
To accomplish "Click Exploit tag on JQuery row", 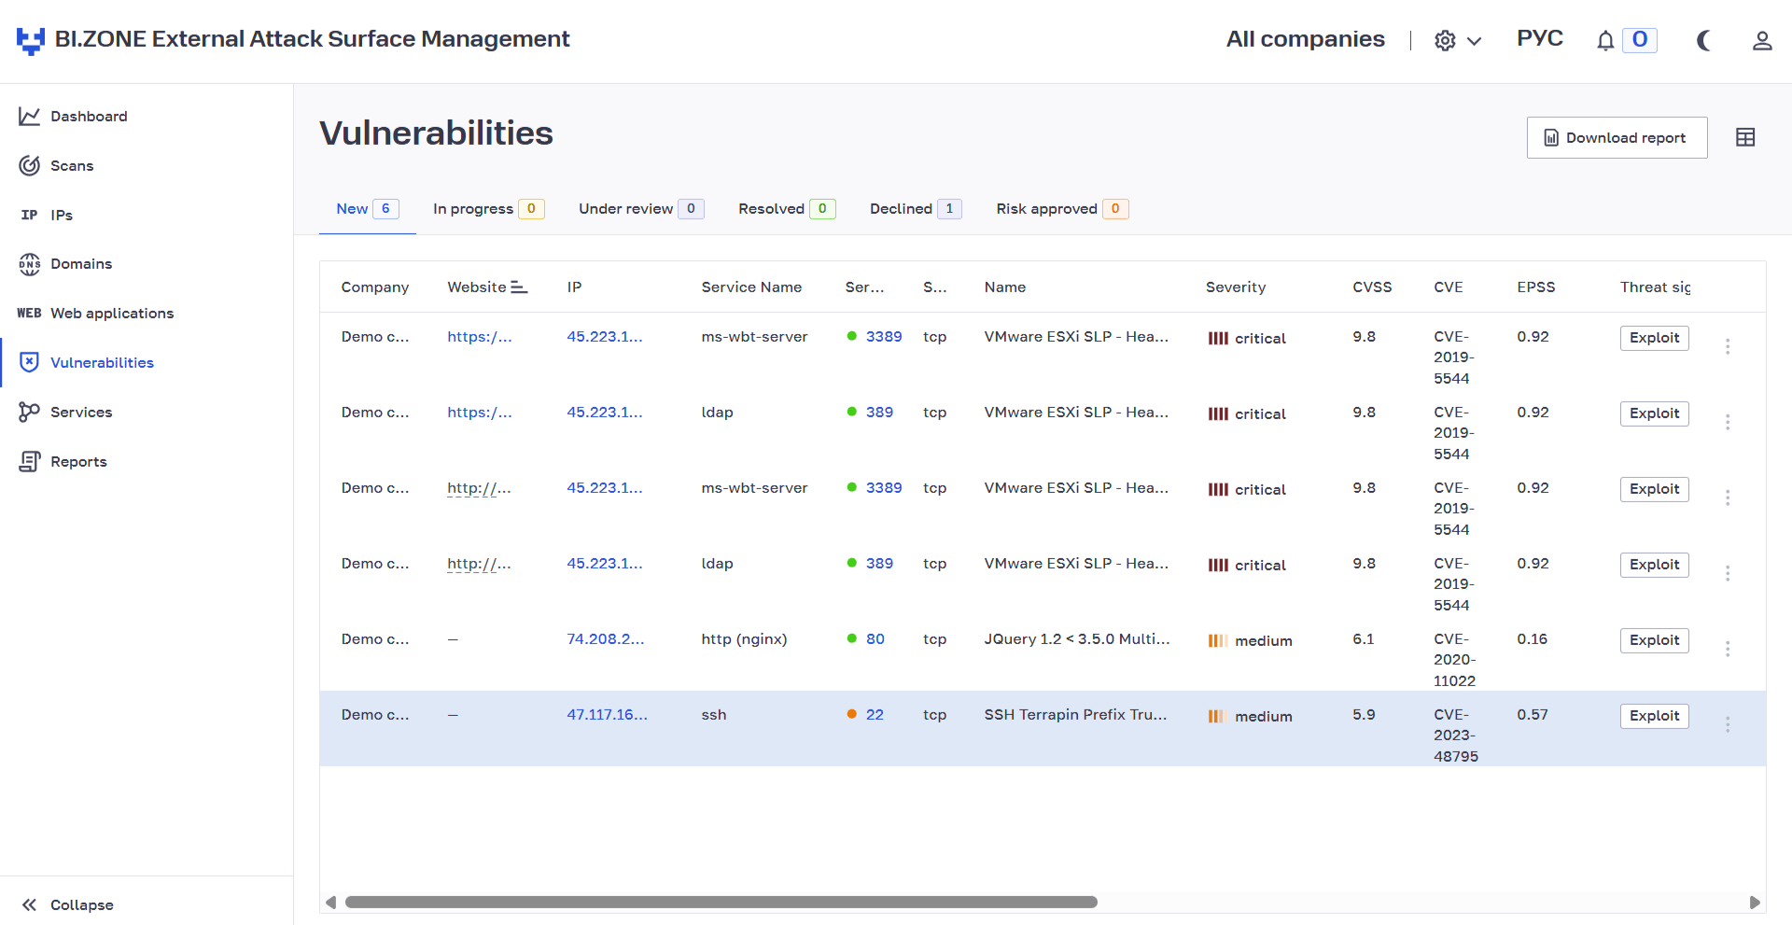I will click(1655, 640).
